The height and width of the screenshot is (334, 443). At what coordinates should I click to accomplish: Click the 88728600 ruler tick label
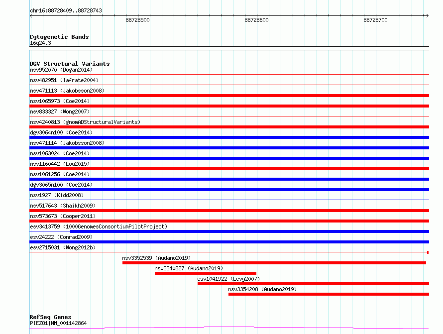[x=256, y=20]
